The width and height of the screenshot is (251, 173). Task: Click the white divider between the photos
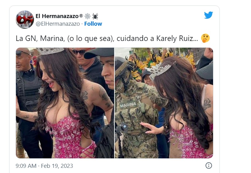[x=114, y=103]
